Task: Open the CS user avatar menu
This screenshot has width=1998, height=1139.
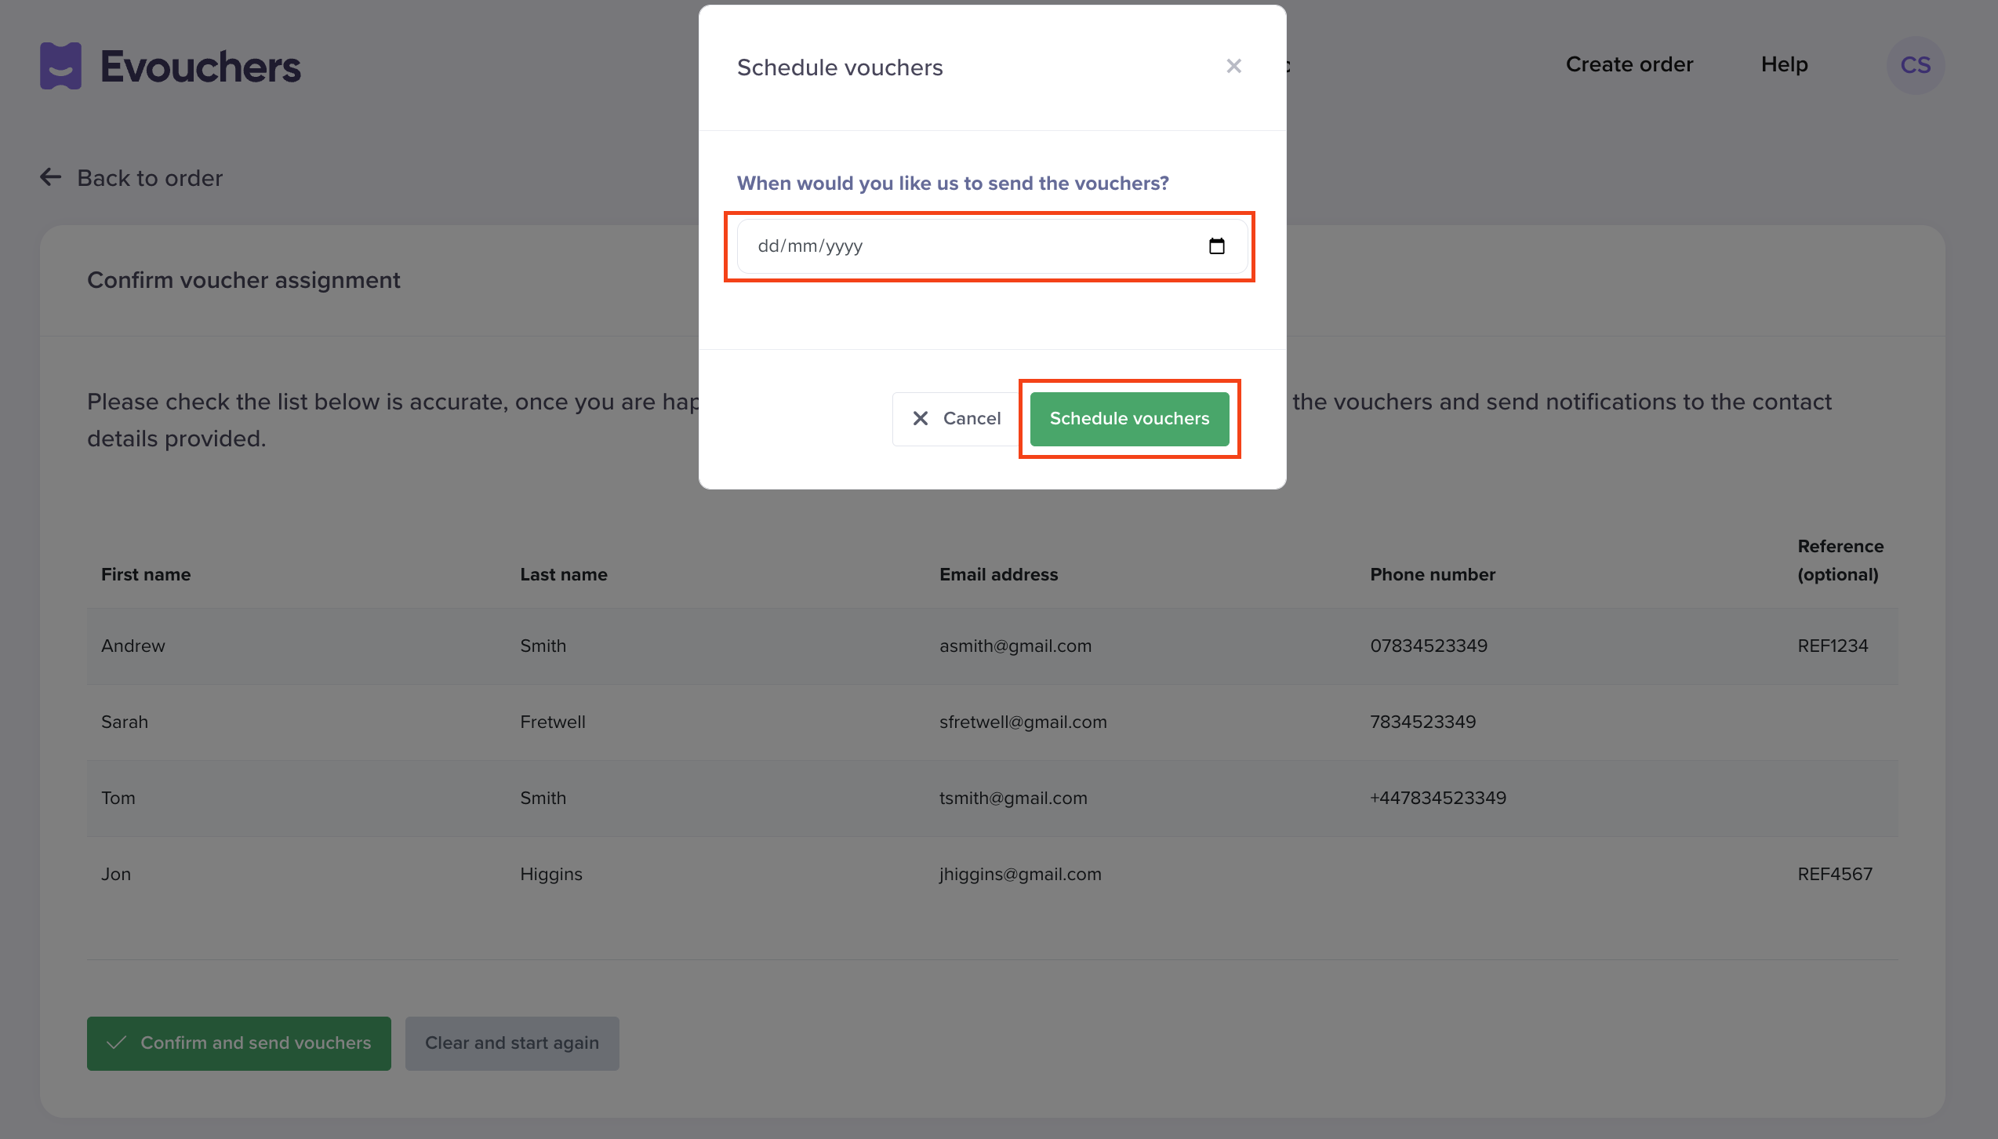Action: point(1915,66)
